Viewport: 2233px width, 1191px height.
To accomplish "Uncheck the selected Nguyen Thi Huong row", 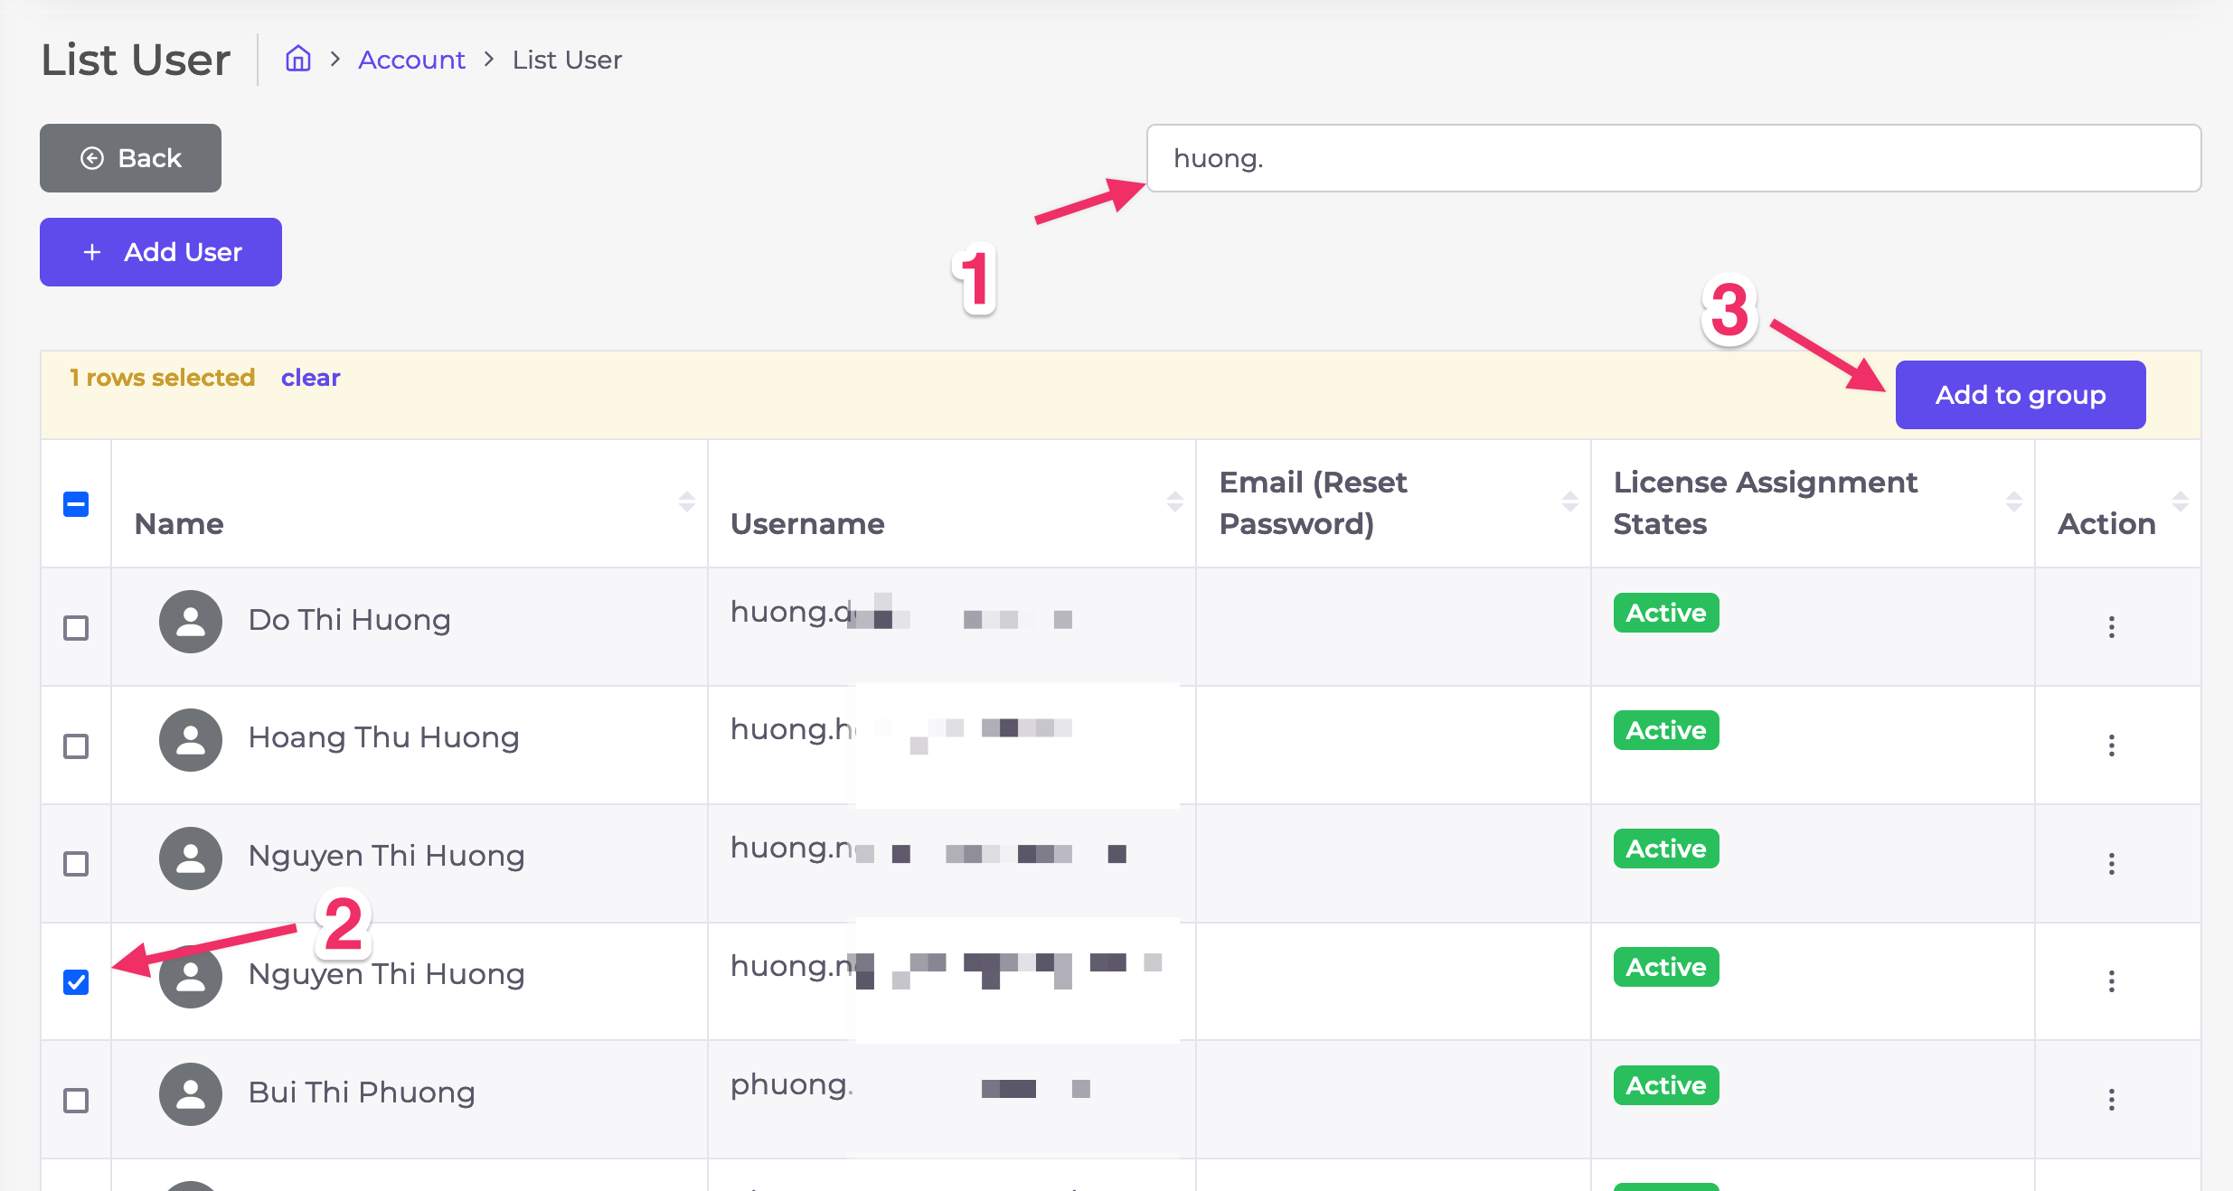I will pyautogui.click(x=76, y=982).
